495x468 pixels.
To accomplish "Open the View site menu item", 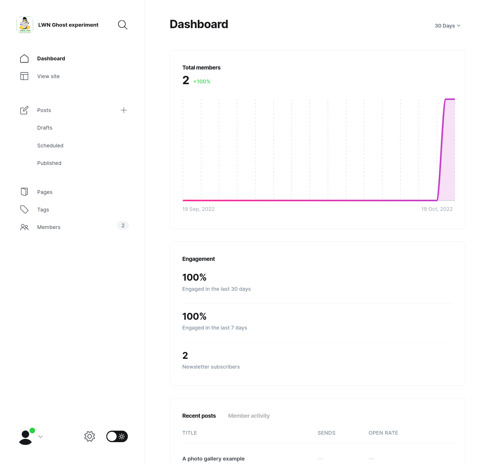I will pyautogui.click(x=49, y=76).
